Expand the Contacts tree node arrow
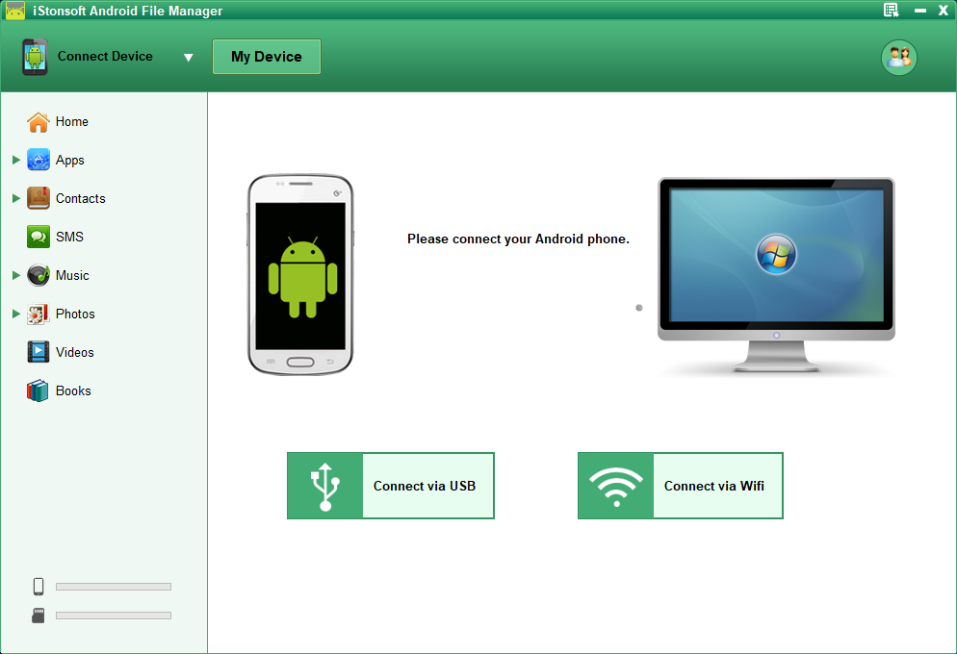The image size is (957, 654). (x=16, y=198)
